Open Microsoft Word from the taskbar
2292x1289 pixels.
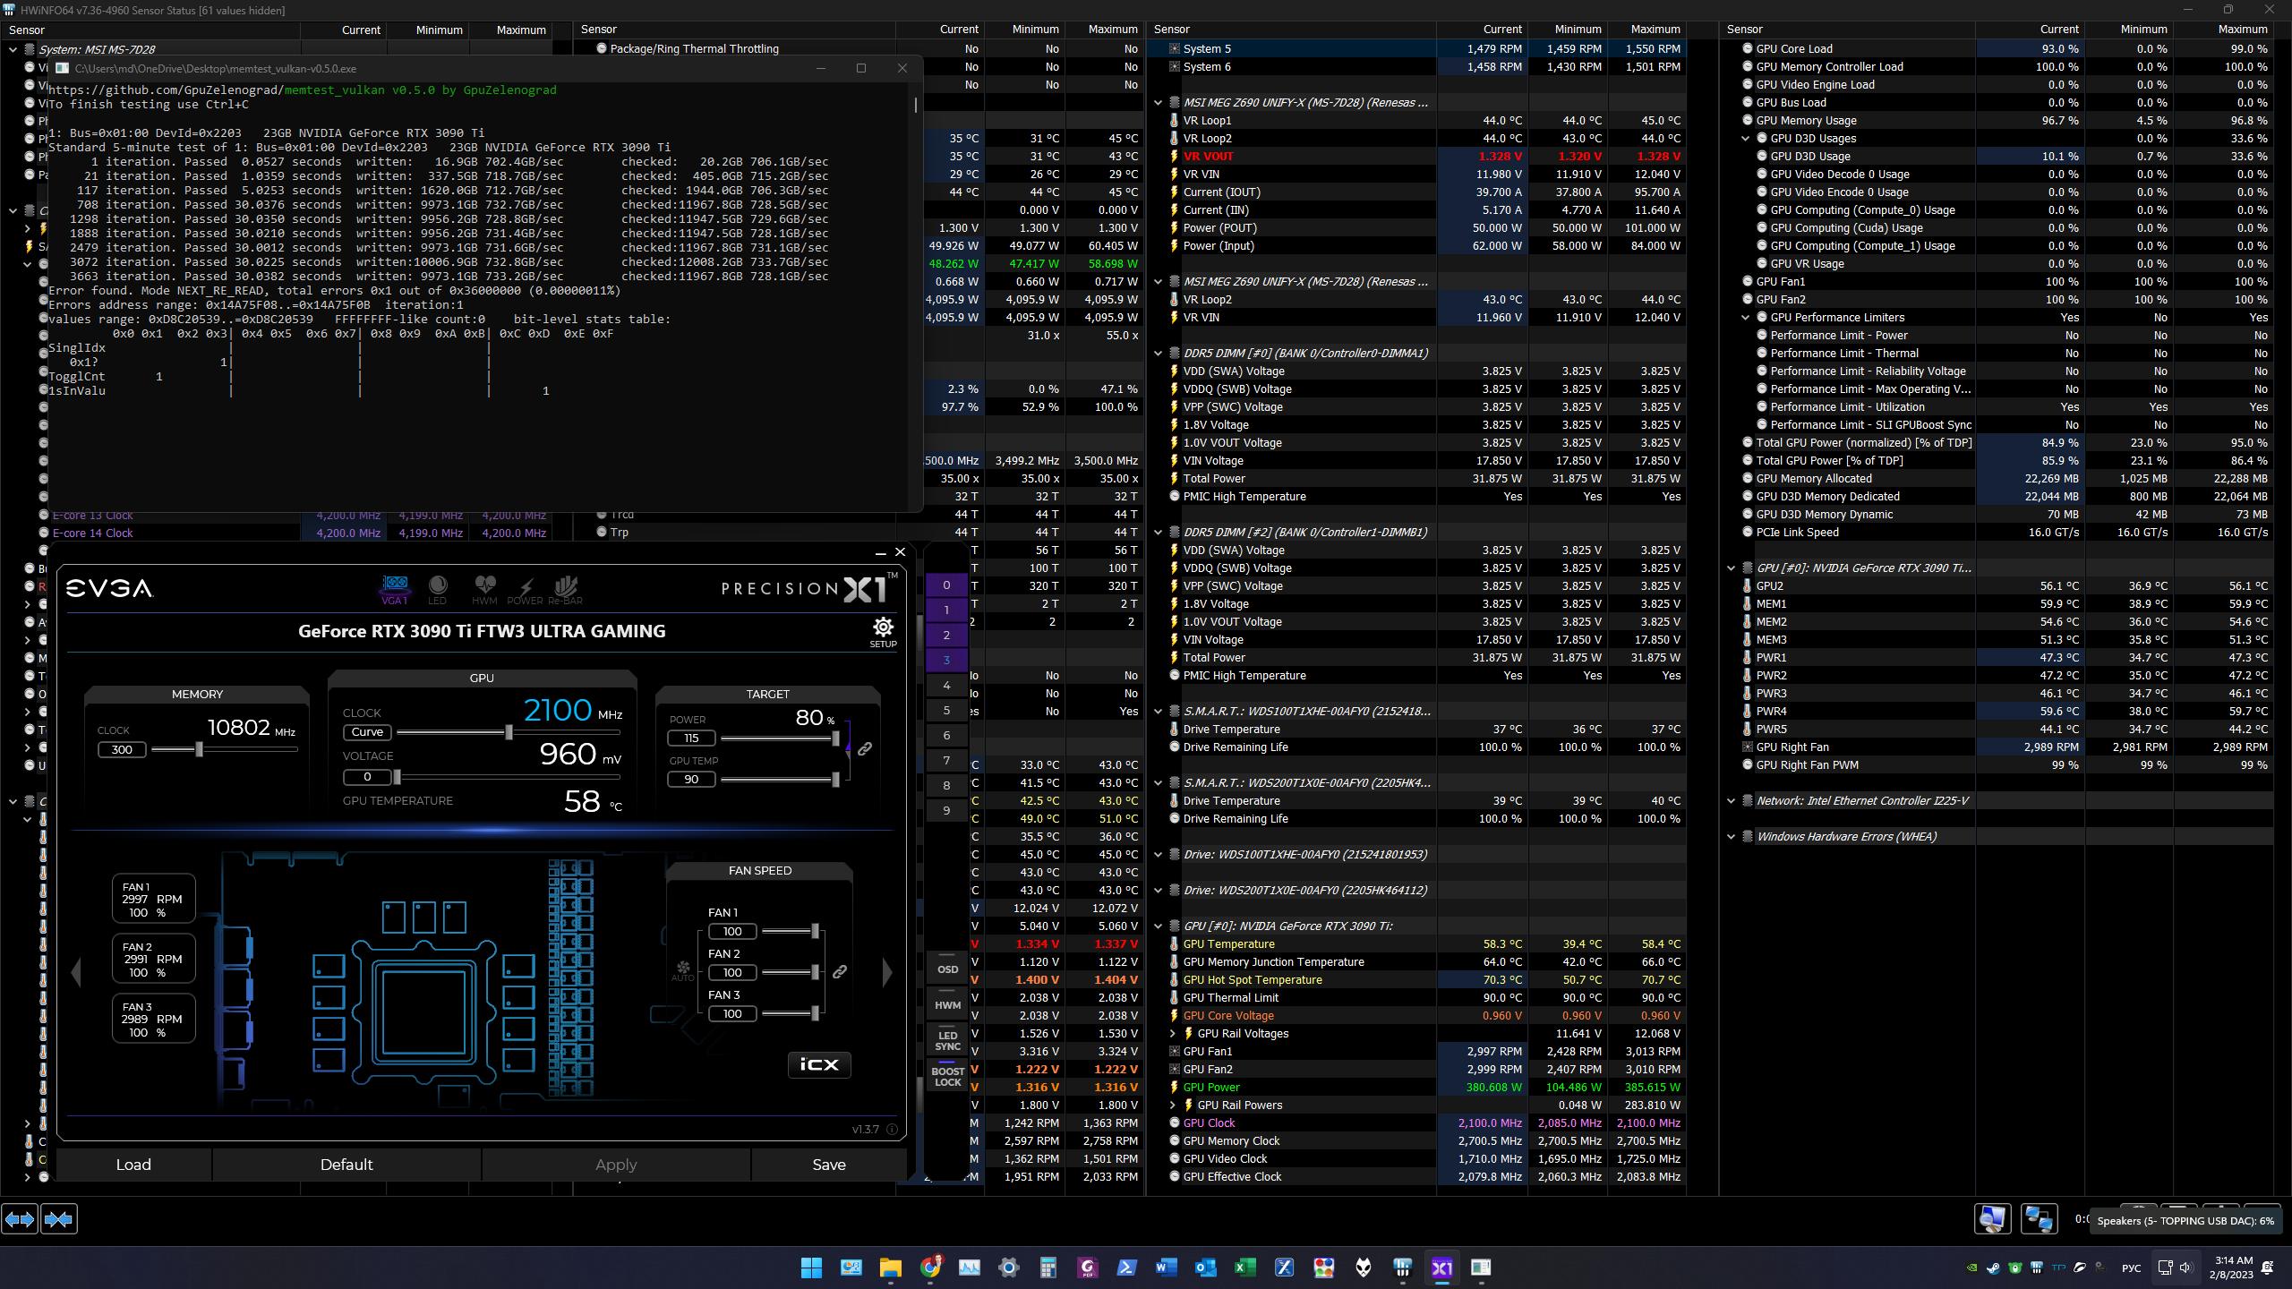1166,1268
